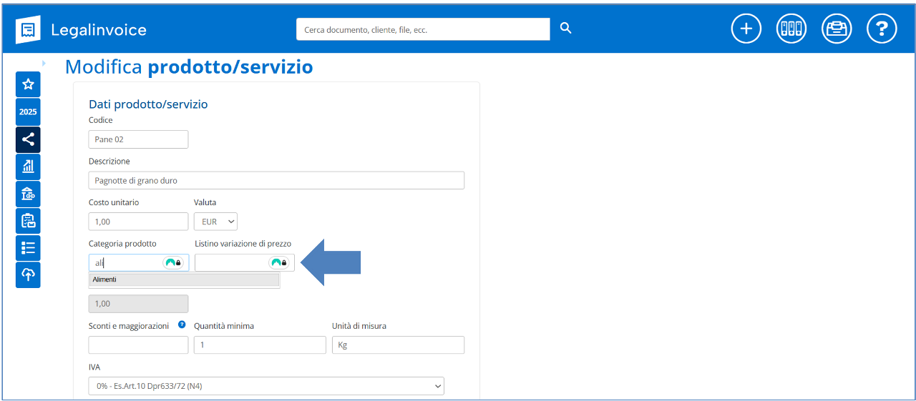Open the bar chart sidebar icon
The image size is (916, 401).
click(x=28, y=167)
